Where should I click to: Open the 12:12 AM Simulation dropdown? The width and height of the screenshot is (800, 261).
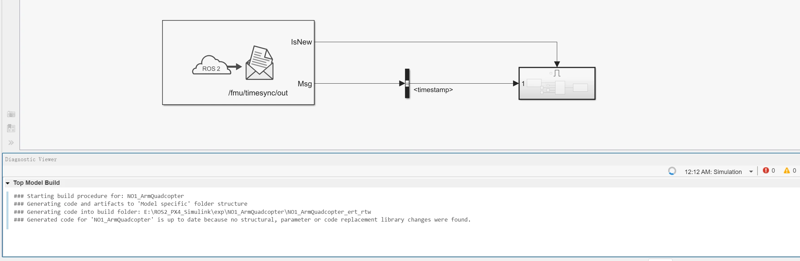point(751,172)
